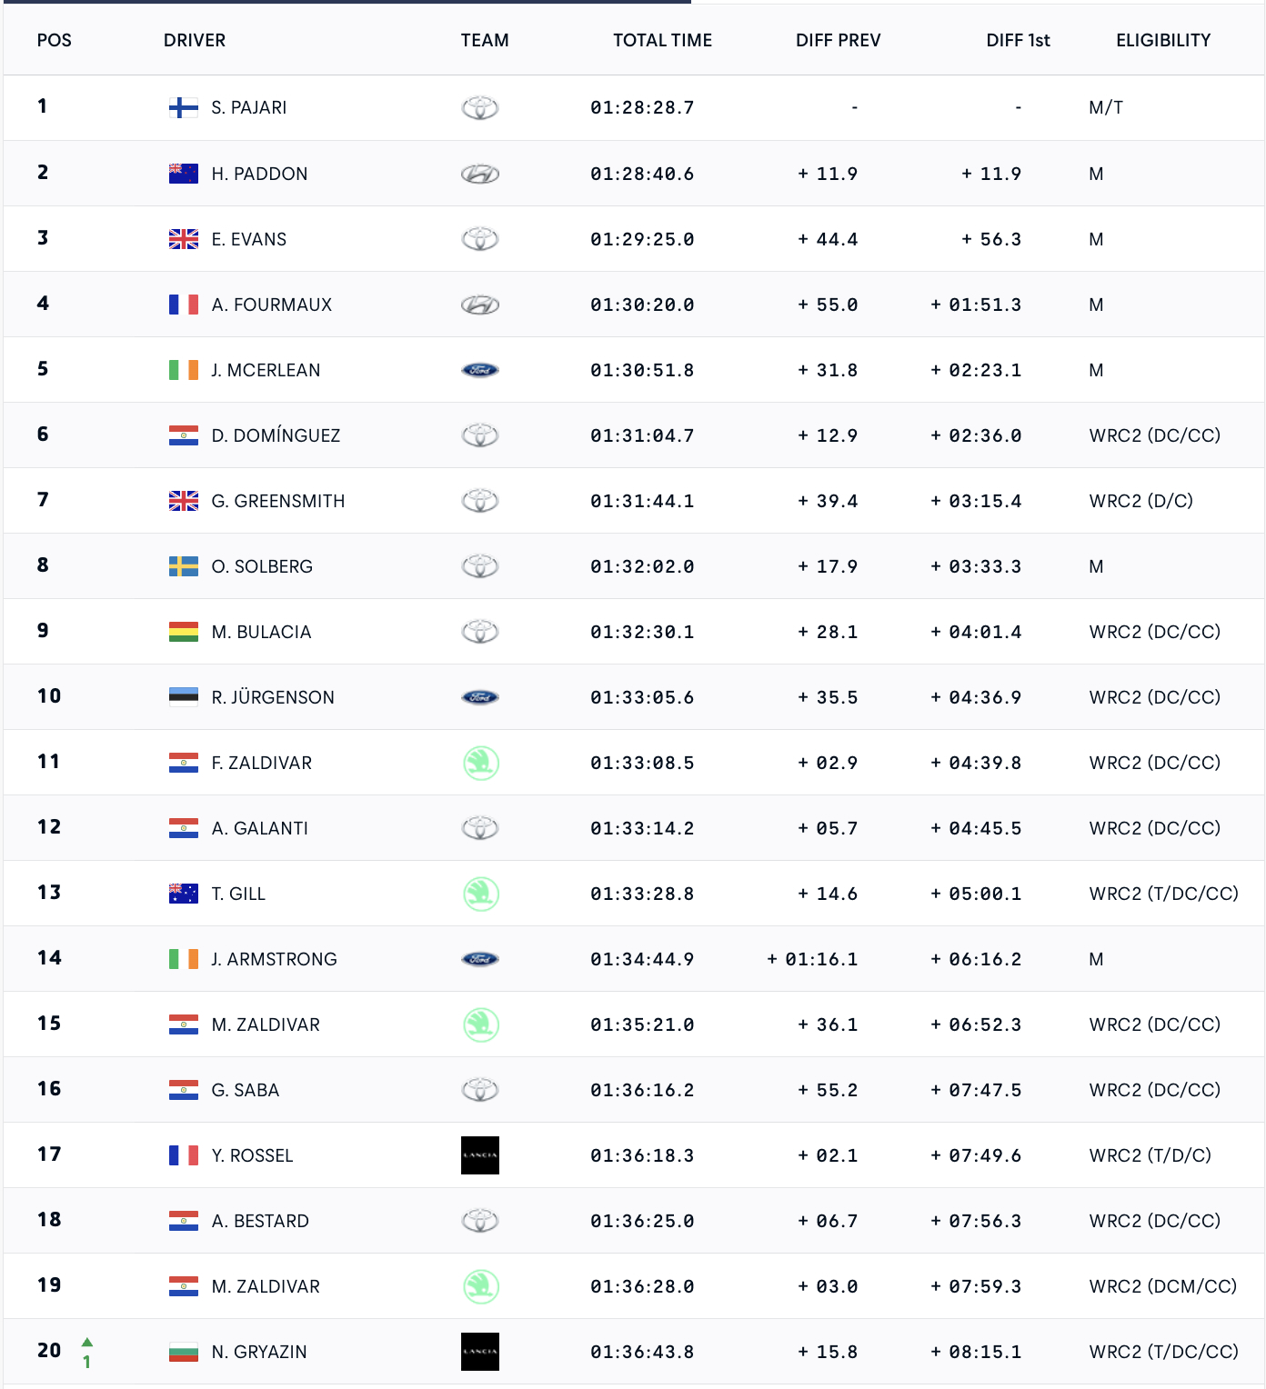
Task: Click the Finland flag next to S. Pajari
Action: pyautogui.click(x=183, y=108)
